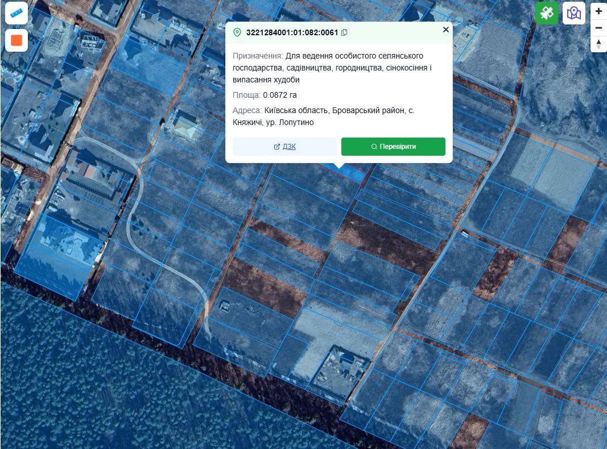Viewport: 607px width, 449px height.
Task: Toggle the green satellite imagery layer
Action: click(546, 13)
